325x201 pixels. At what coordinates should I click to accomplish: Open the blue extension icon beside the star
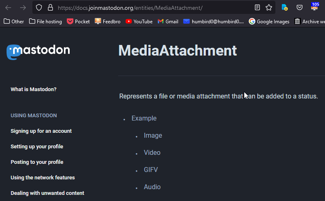click(x=284, y=7)
